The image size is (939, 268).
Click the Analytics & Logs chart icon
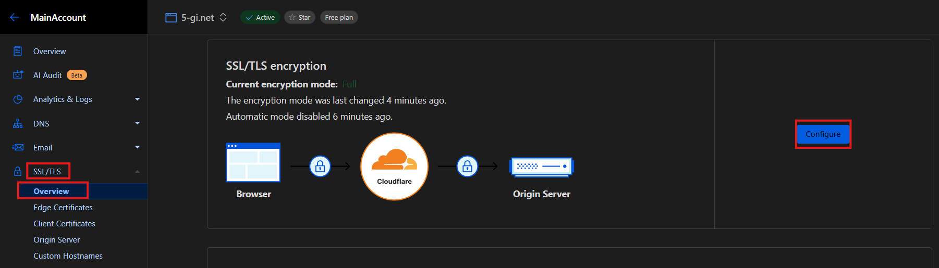18,99
